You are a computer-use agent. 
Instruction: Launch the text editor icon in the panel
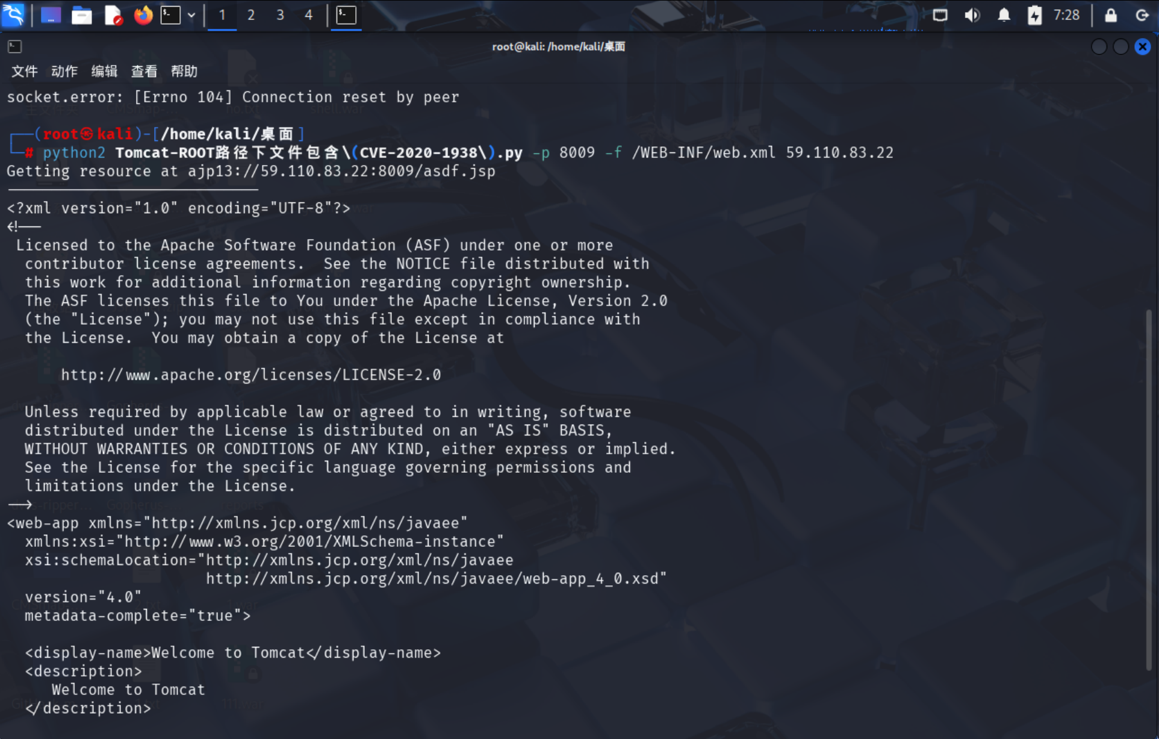point(113,15)
